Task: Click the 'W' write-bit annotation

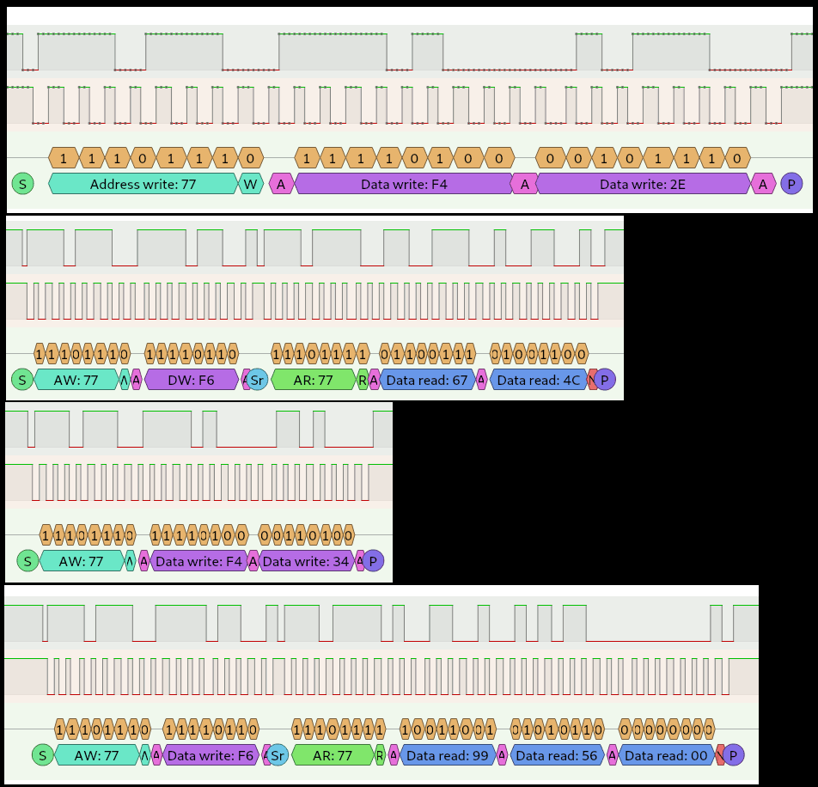Action: click(251, 184)
